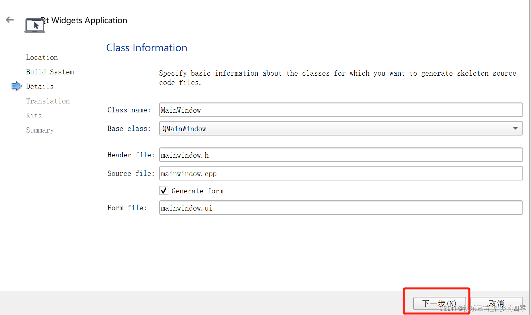
Task: Select Summary step in sidebar
Action: (x=40, y=130)
